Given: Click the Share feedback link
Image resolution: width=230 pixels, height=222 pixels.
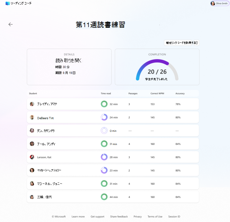Looking at the screenshot, I should (119, 216).
